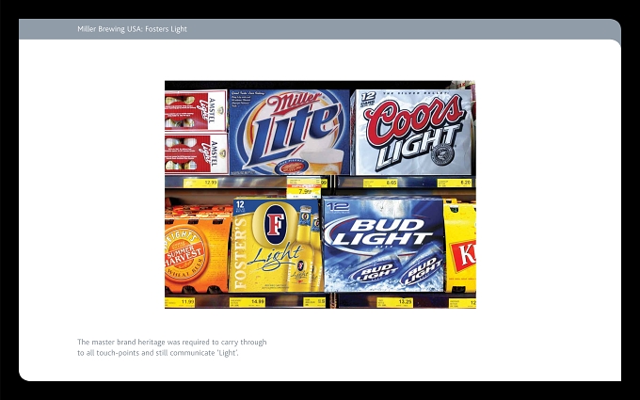Click the 12.99 shelf price tag
The image size is (640, 400).
click(200, 183)
